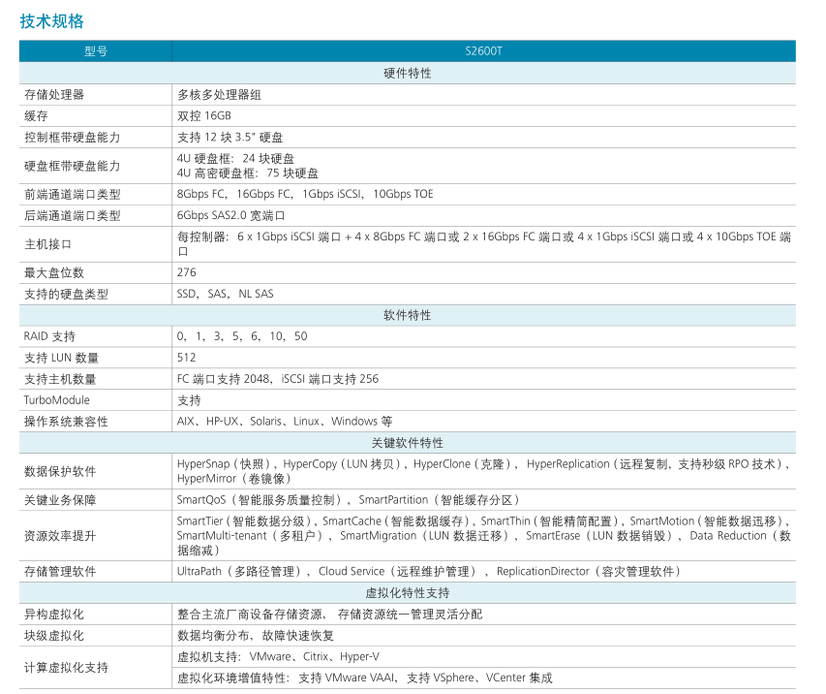Click the 512 LUN count value
Image resolution: width=826 pixels, height=694 pixels.
(187, 358)
